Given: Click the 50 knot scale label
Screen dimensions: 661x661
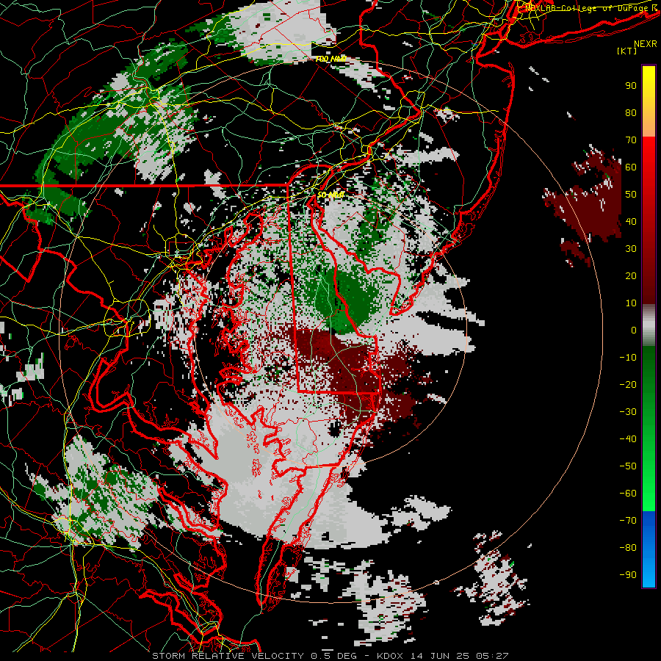Looking at the screenshot, I should pyautogui.click(x=631, y=195).
